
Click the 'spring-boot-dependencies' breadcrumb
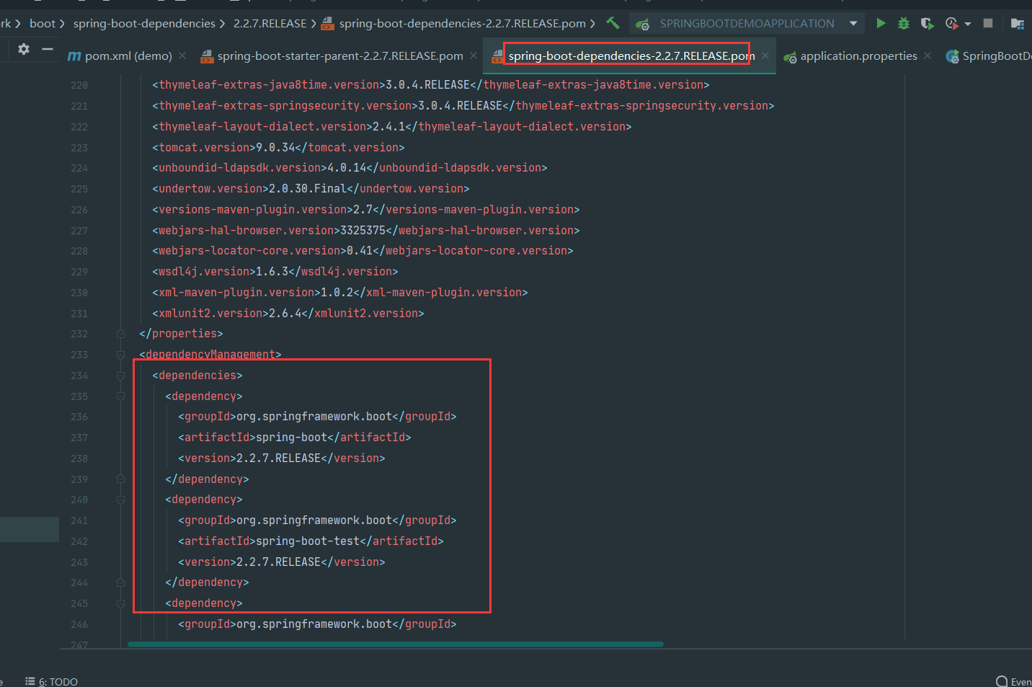click(144, 23)
